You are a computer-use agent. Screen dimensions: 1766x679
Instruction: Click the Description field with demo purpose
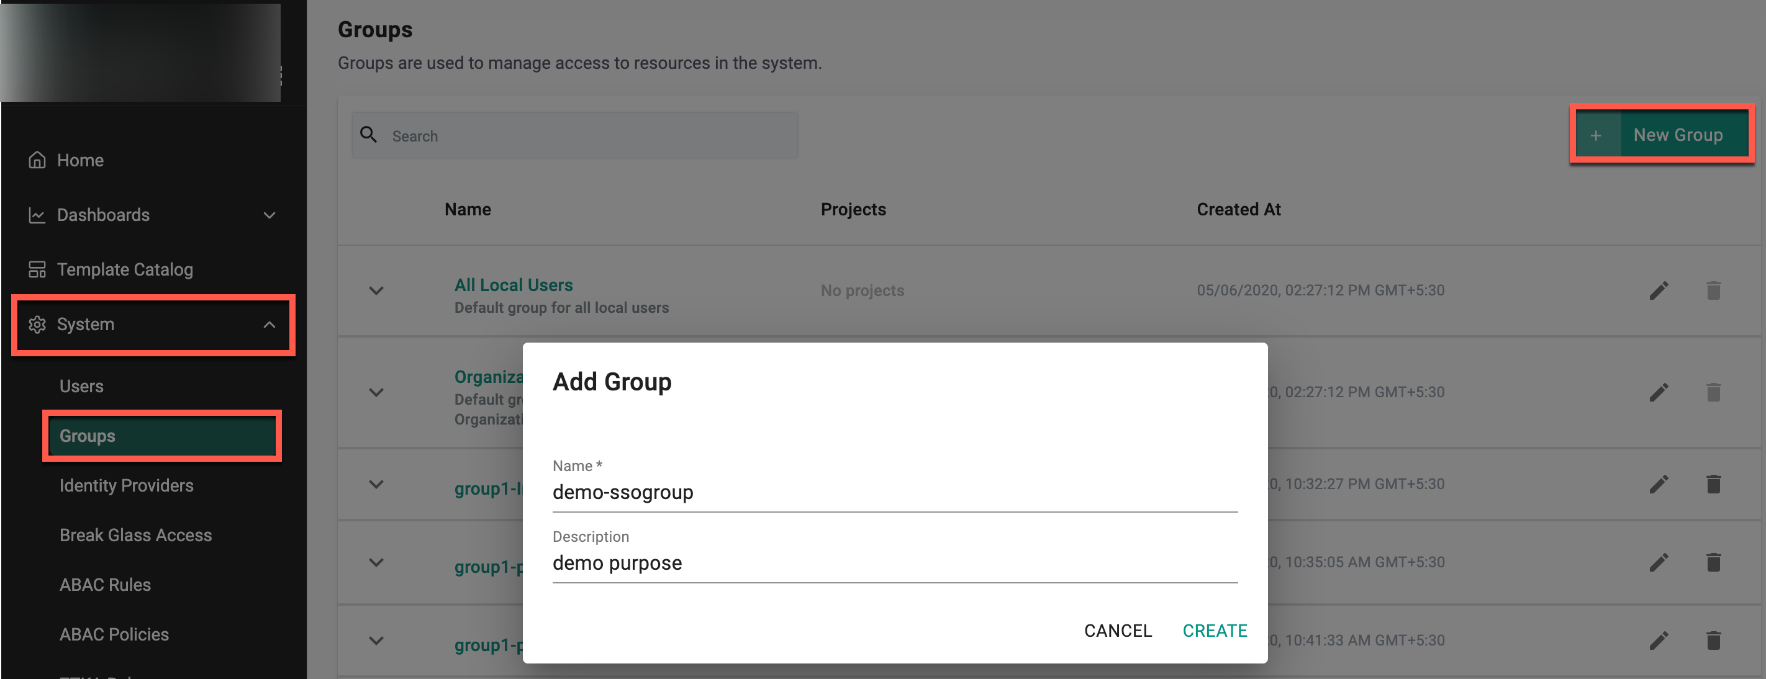(x=895, y=563)
